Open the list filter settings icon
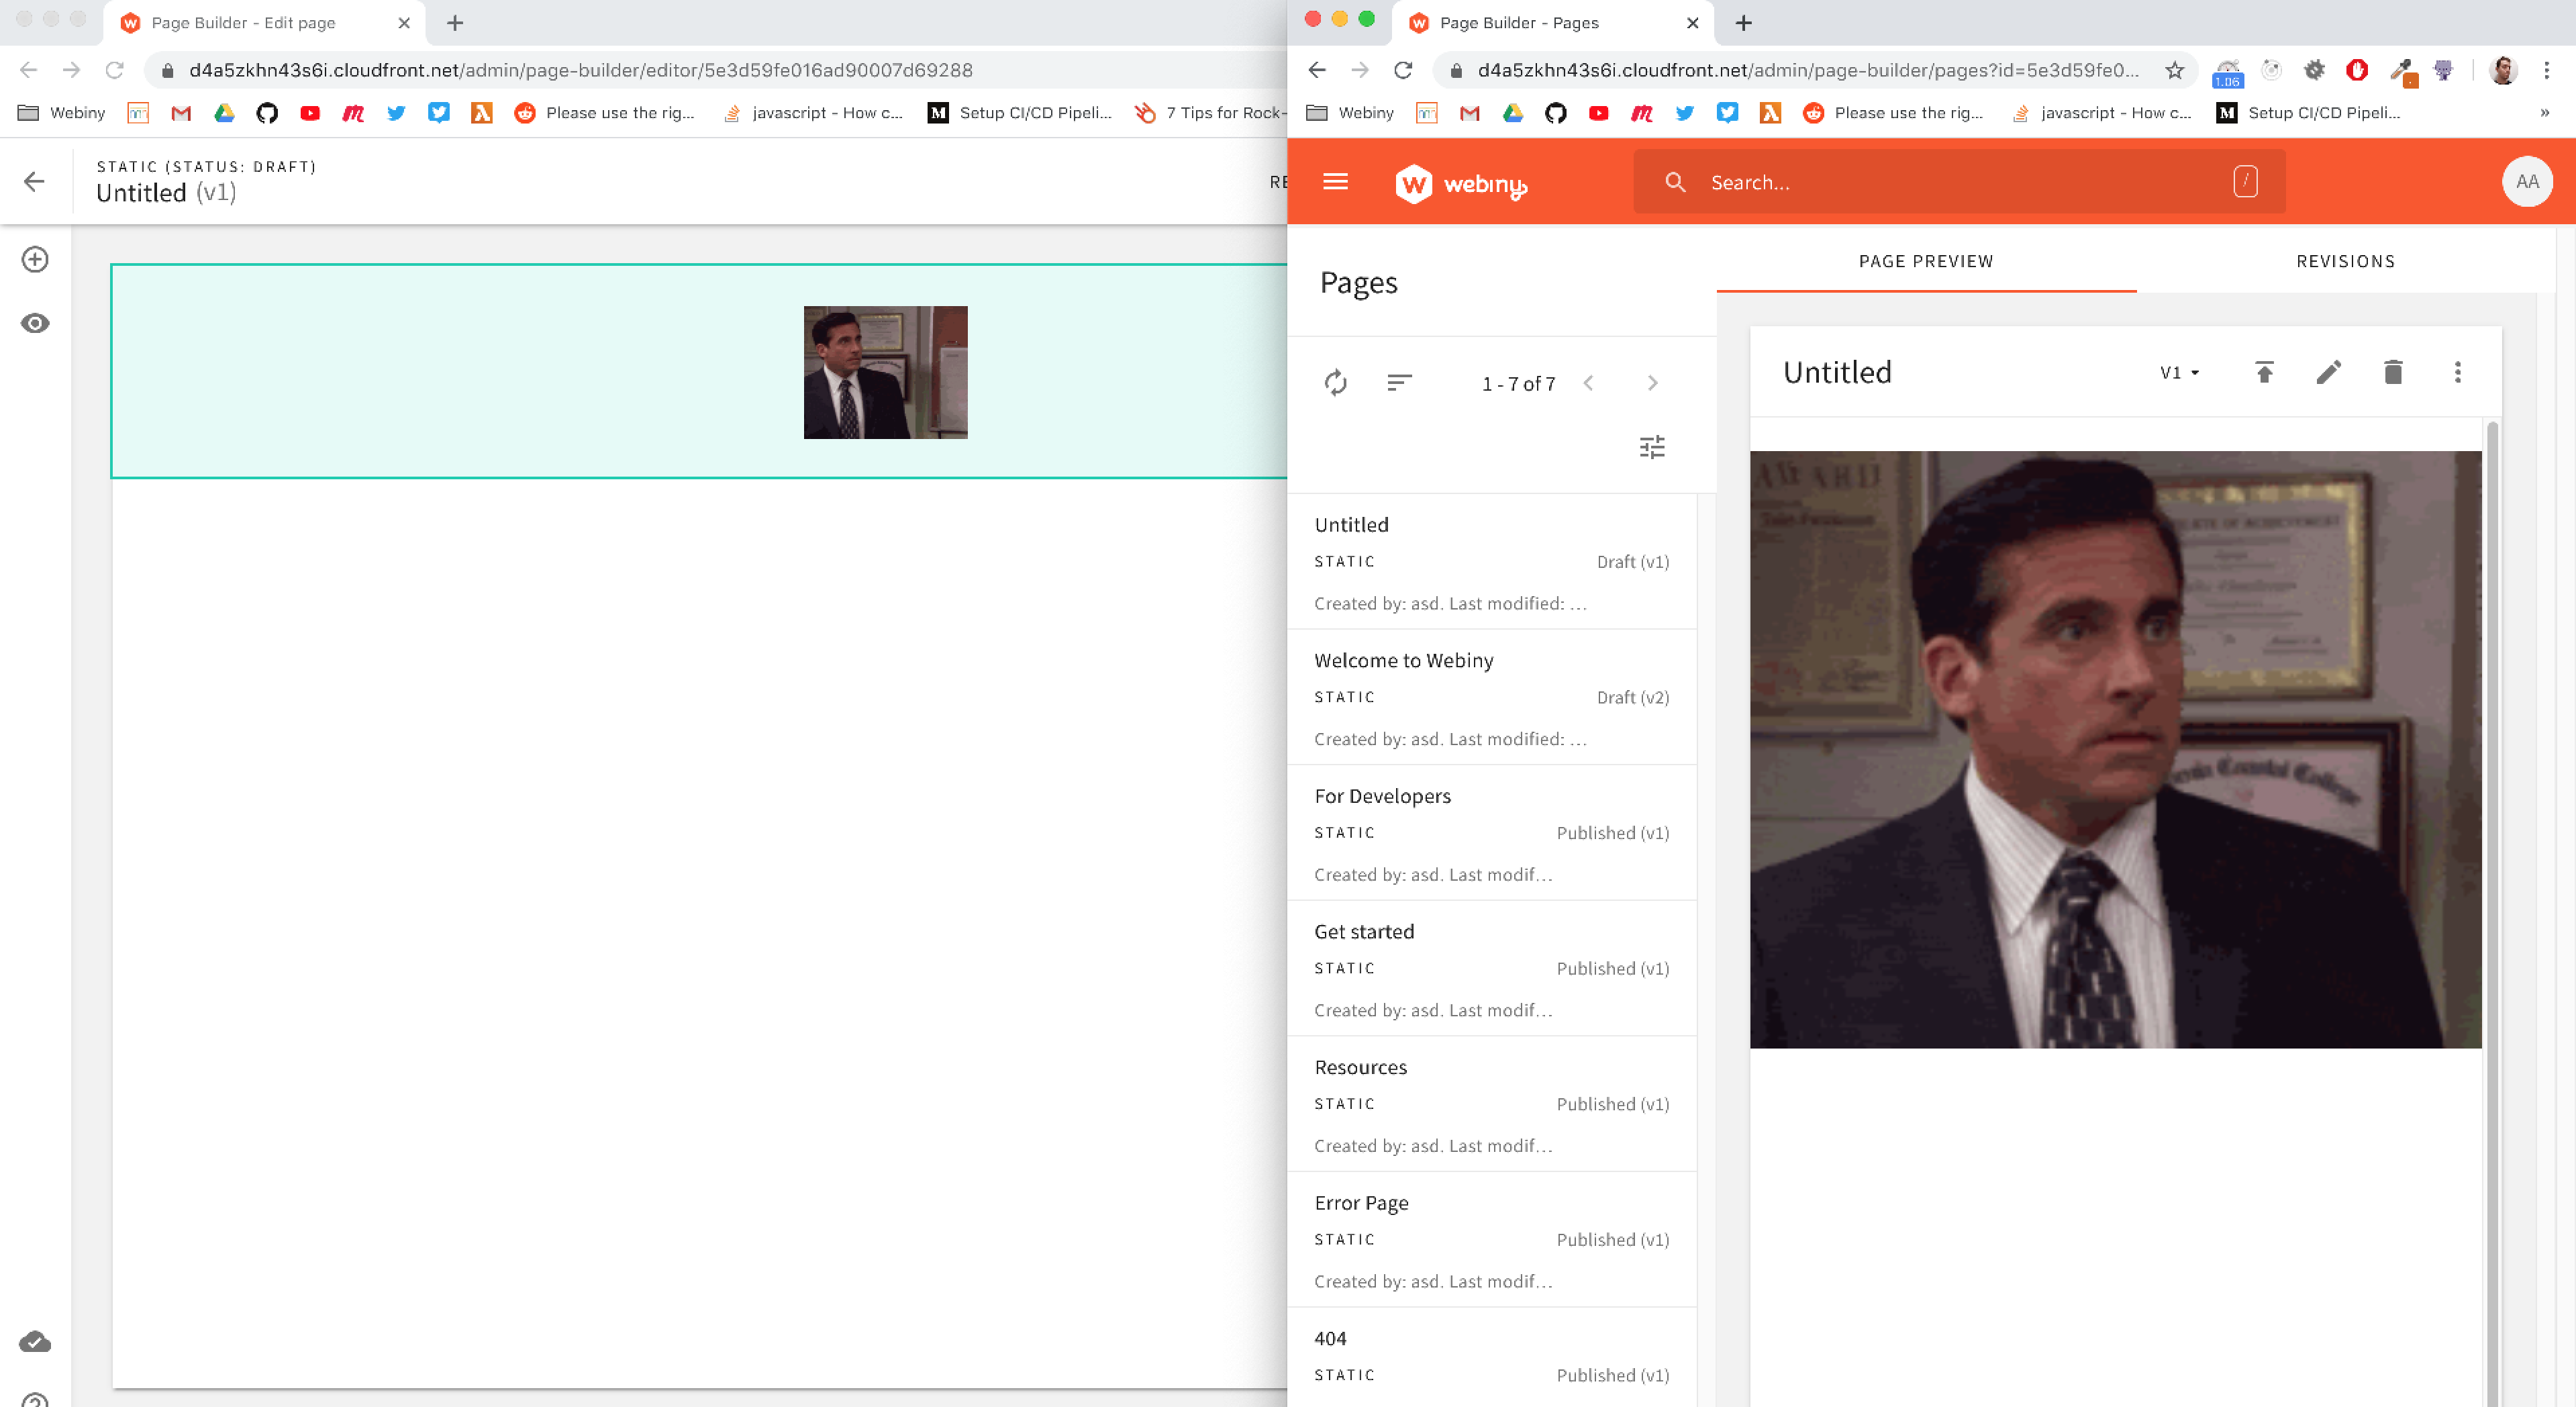Image resolution: width=2576 pixels, height=1407 pixels. click(x=1652, y=447)
